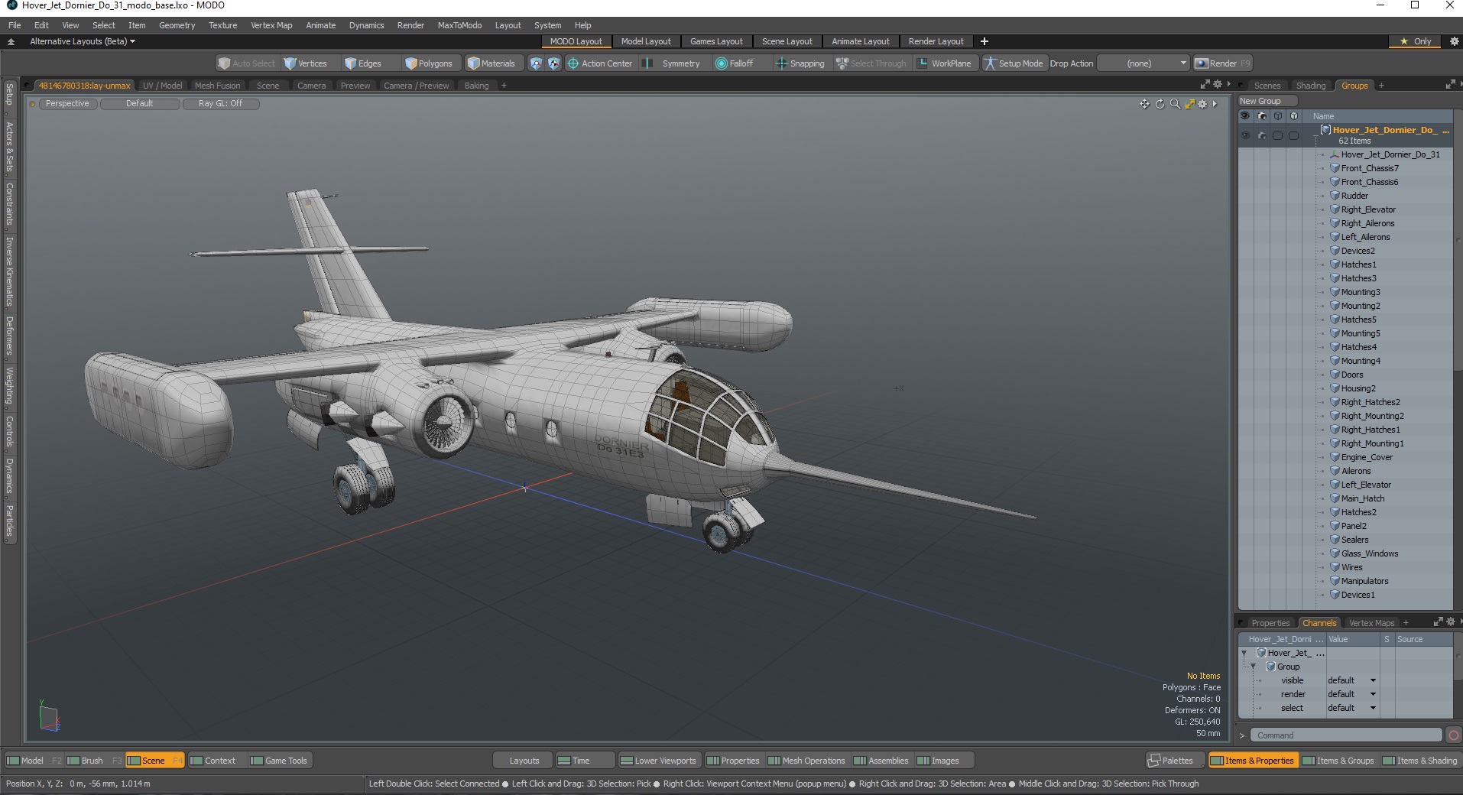
Task: Click the yellow viewport maximize icon
Action: tap(1189, 104)
